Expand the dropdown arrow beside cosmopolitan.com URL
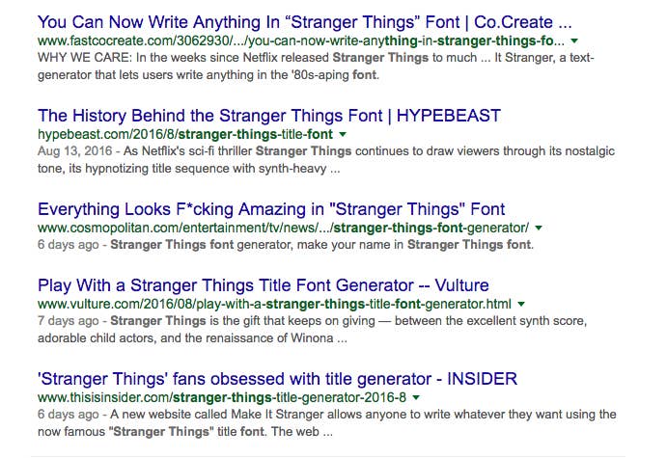Screen dimensions: 667x458 (539, 228)
